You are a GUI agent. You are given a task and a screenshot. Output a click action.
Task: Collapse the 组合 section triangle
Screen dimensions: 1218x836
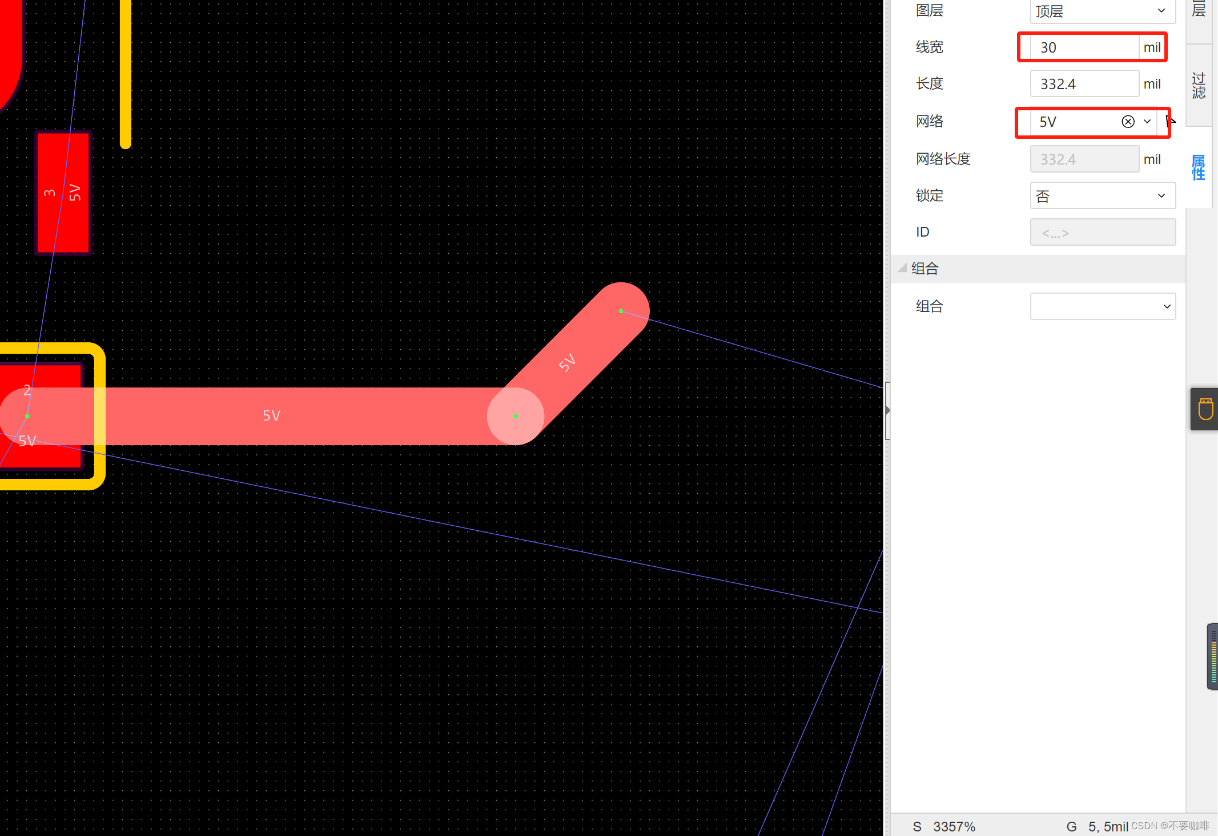click(902, 268)
